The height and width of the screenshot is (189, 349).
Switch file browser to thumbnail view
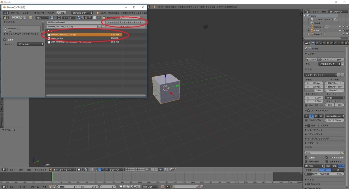tap(59, 18)
